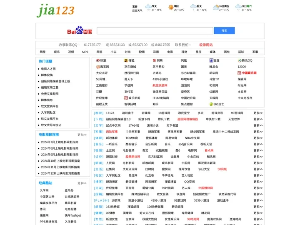Viewport: 300px width, 225px height.
Task: Click the [游戏] category label
Action: tap(98, 113)
